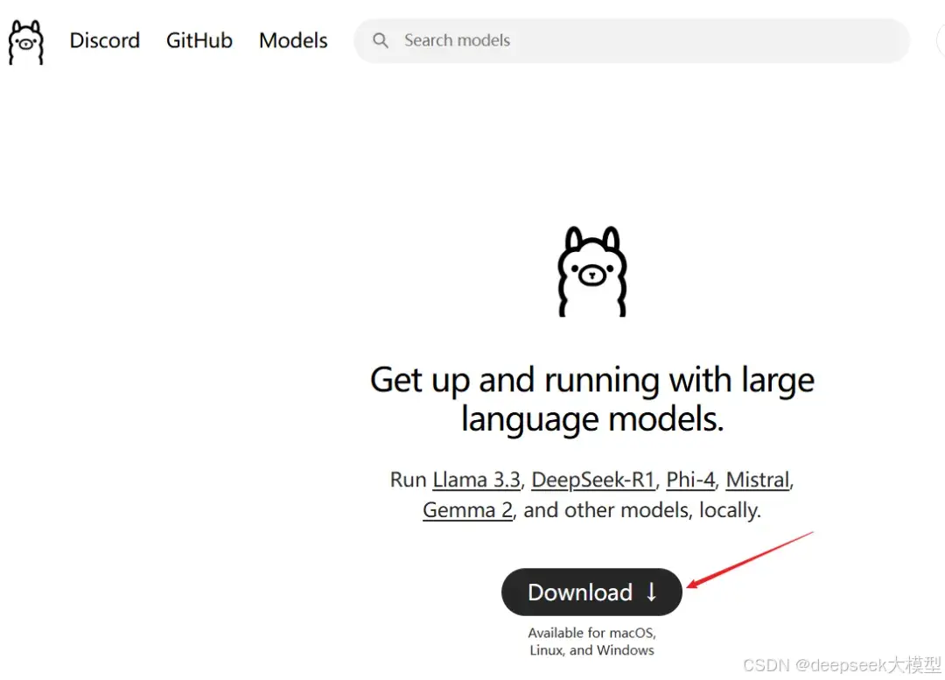Open the Phi-4 model link
This screenshot has height=680, width=945.
point(690,480)
